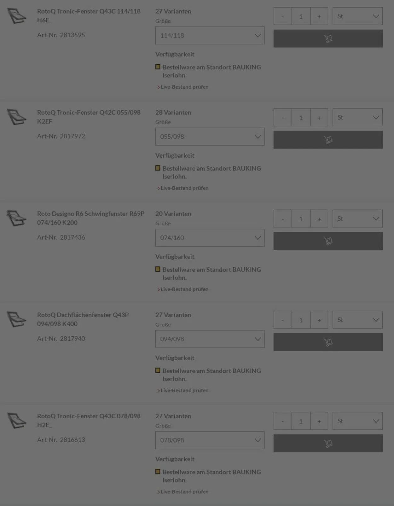Screen dimensions: 394x506
Task: Check live stock for Art-Nr. 2813595
Action: tap(184, 87)
